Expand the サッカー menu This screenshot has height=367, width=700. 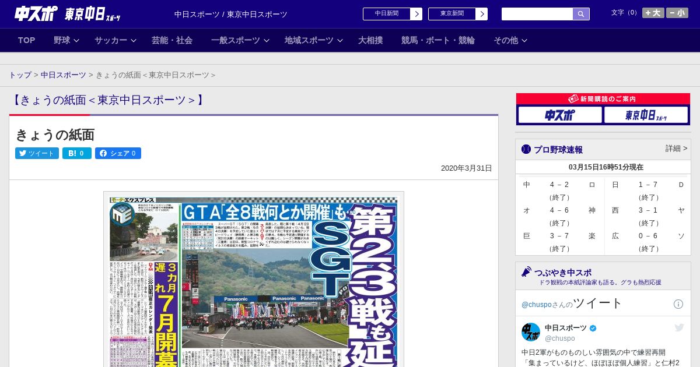tap(116, 40)
